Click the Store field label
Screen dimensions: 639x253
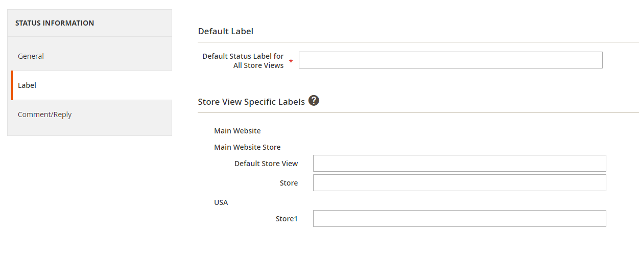[x=289, y=183]
